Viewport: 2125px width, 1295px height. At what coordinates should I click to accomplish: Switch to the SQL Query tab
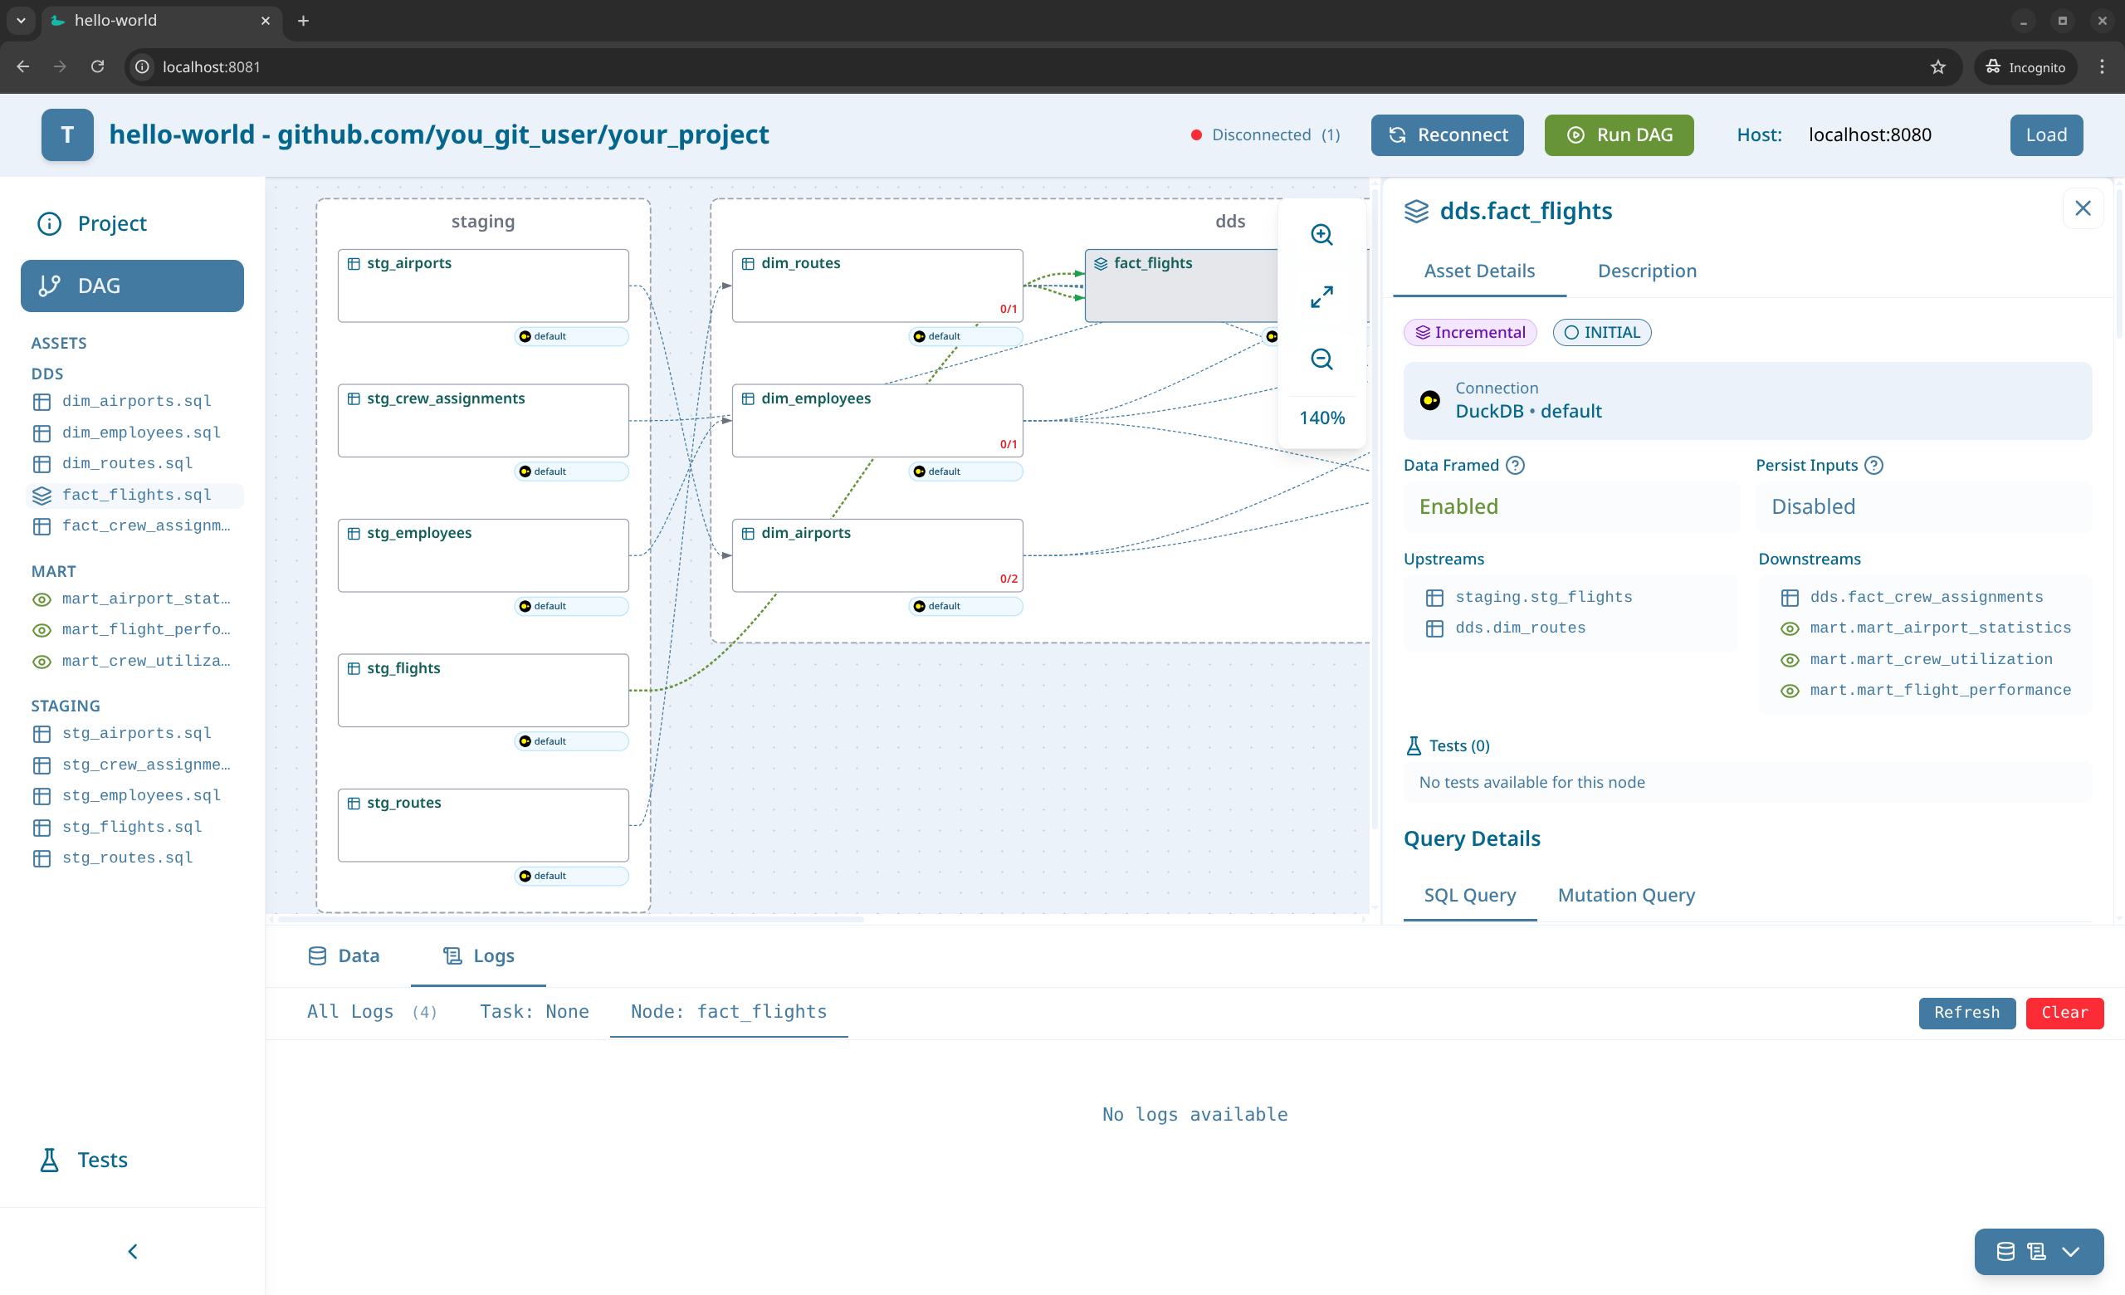point(1469,895)
